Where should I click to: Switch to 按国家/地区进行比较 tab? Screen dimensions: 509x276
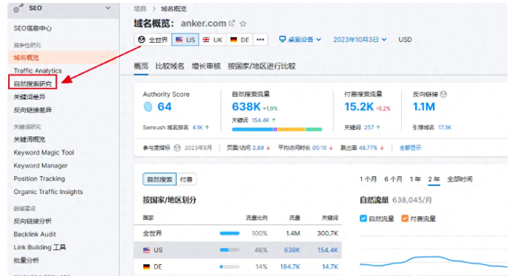[262, 66]
